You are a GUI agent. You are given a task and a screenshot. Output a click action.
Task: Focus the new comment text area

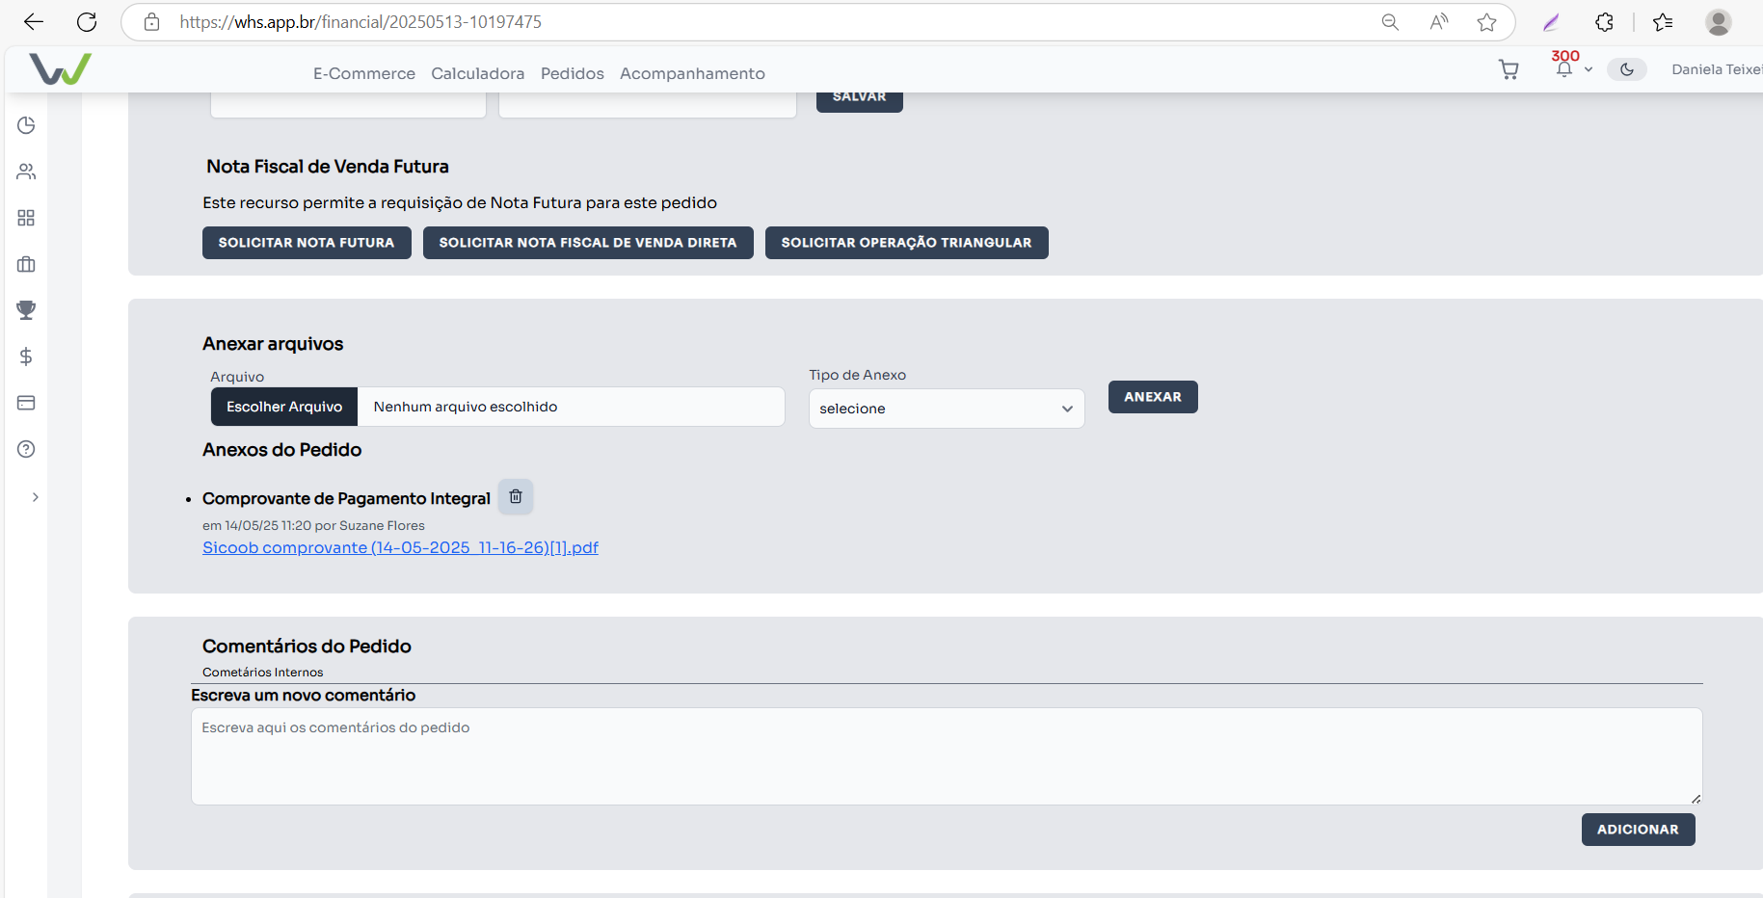(x=946, y=756)
